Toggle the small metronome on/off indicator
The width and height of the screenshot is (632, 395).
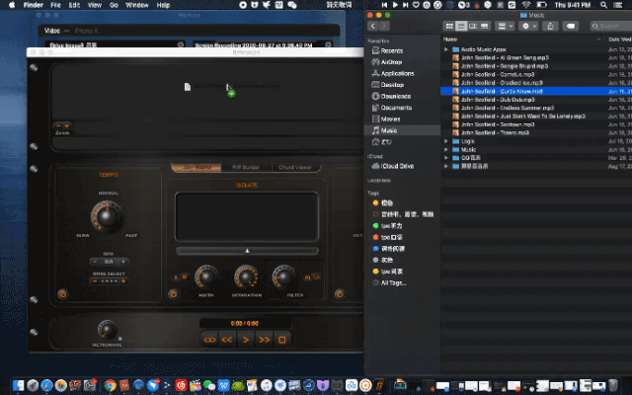point(119,339)
